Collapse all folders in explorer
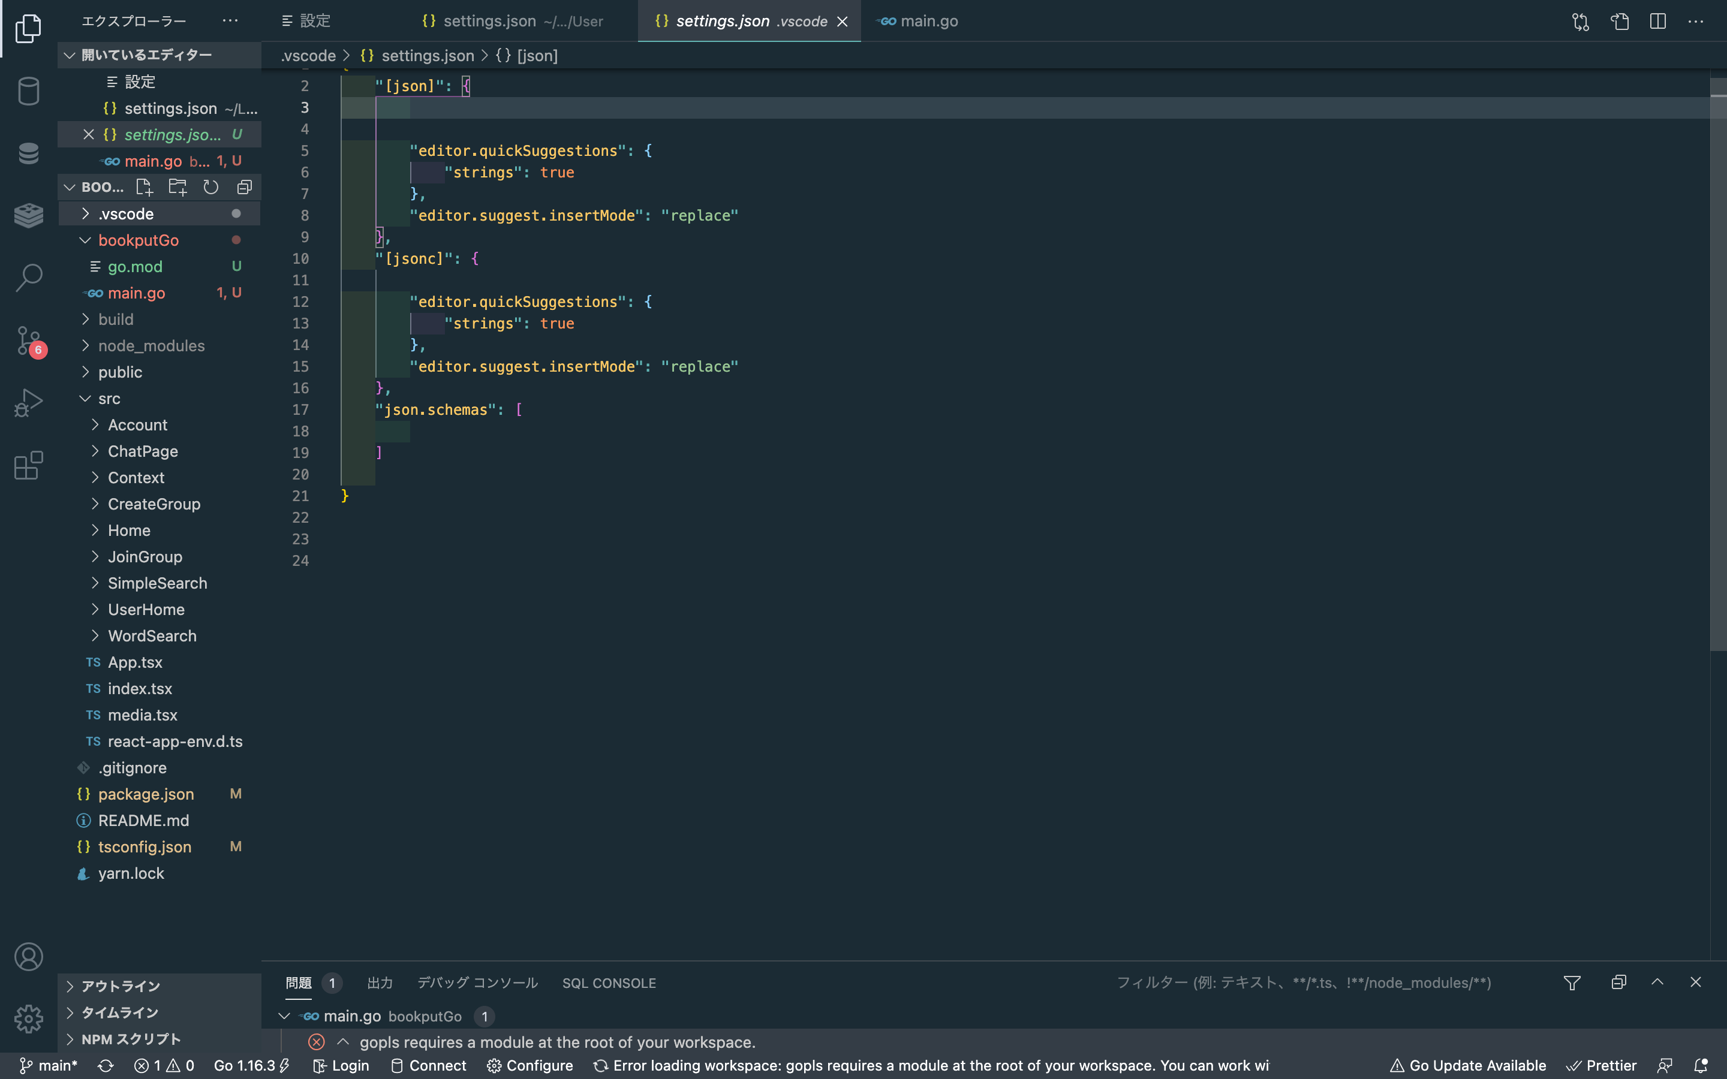This screenshot has height=1079, width=1727. (x=244, y=187)
